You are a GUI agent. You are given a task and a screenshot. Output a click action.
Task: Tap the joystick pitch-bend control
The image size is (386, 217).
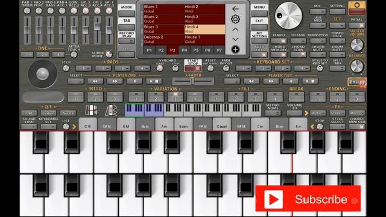coord(43,74)
